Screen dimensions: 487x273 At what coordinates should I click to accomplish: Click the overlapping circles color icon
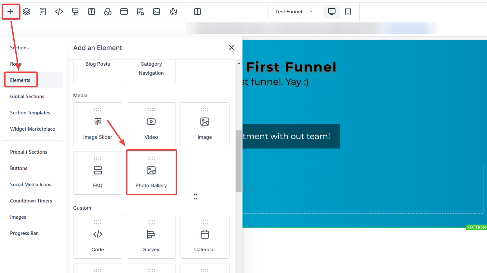point(108,12)
